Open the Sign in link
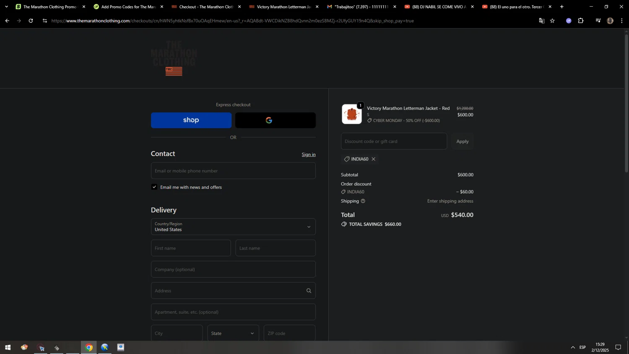This screenshot has height=354, width=629. coord(309,155)
